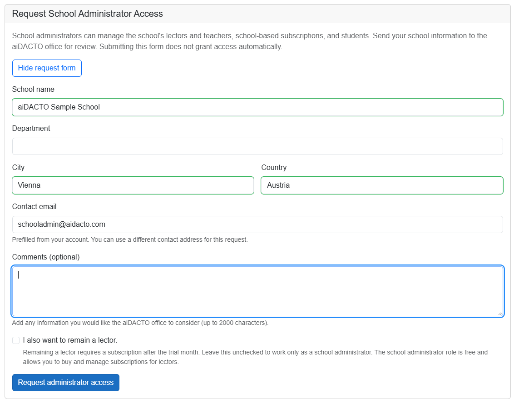Click the City label
The width and height of the screenshot is (514, 404).
pyautogui.click(x=18, y=167)
